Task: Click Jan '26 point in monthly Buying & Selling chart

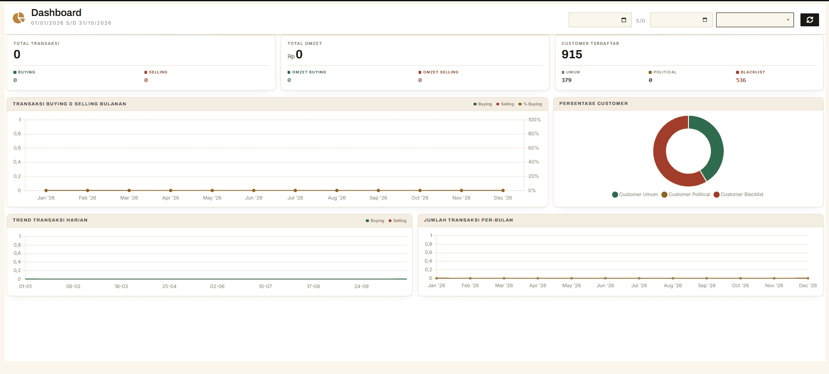Action: (x=46, y=190)
